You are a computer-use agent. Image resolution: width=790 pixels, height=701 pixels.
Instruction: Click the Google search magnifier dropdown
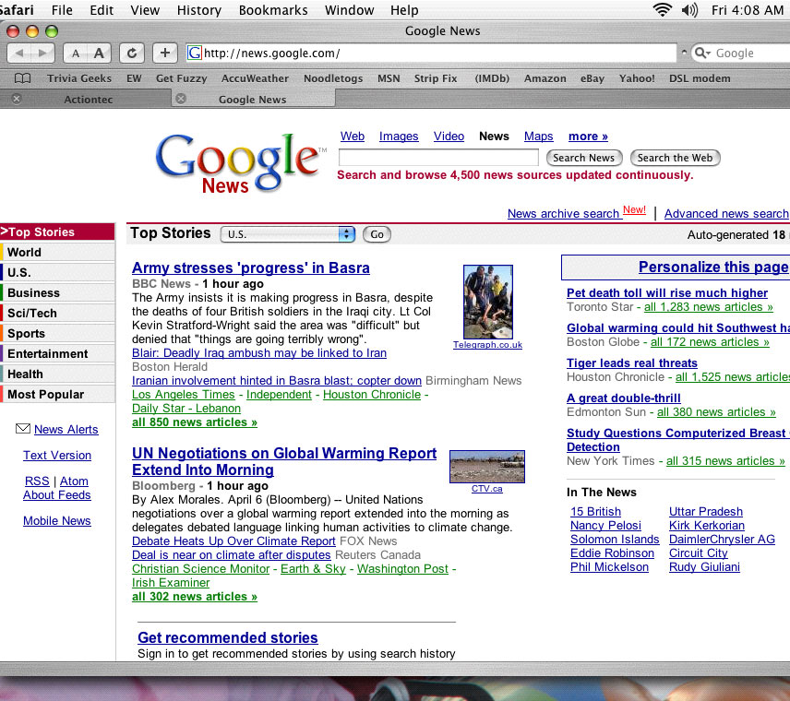[703, 53]
